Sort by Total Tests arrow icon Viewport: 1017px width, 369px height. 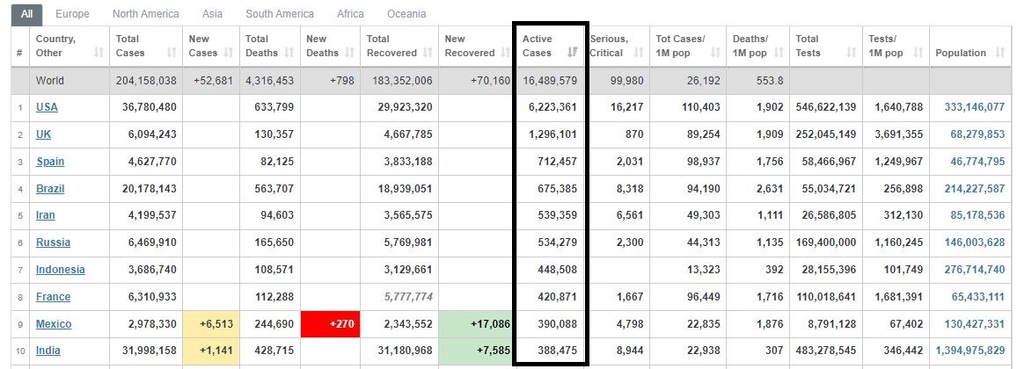click(851, 53)
